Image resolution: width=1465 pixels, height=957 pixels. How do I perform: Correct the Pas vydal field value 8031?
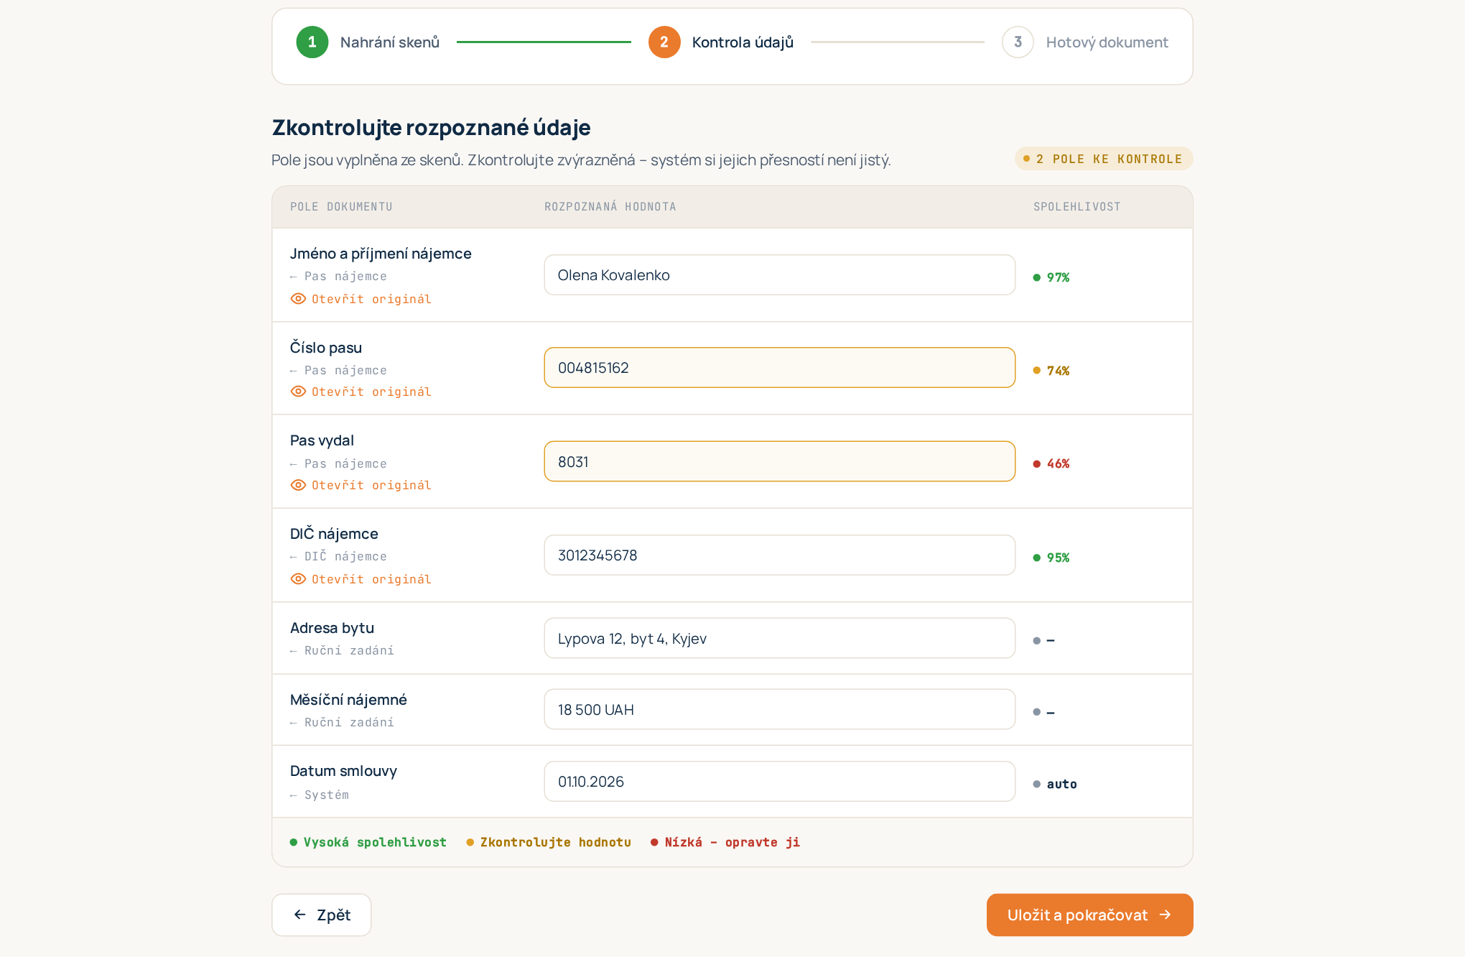[x=779, y=461]
